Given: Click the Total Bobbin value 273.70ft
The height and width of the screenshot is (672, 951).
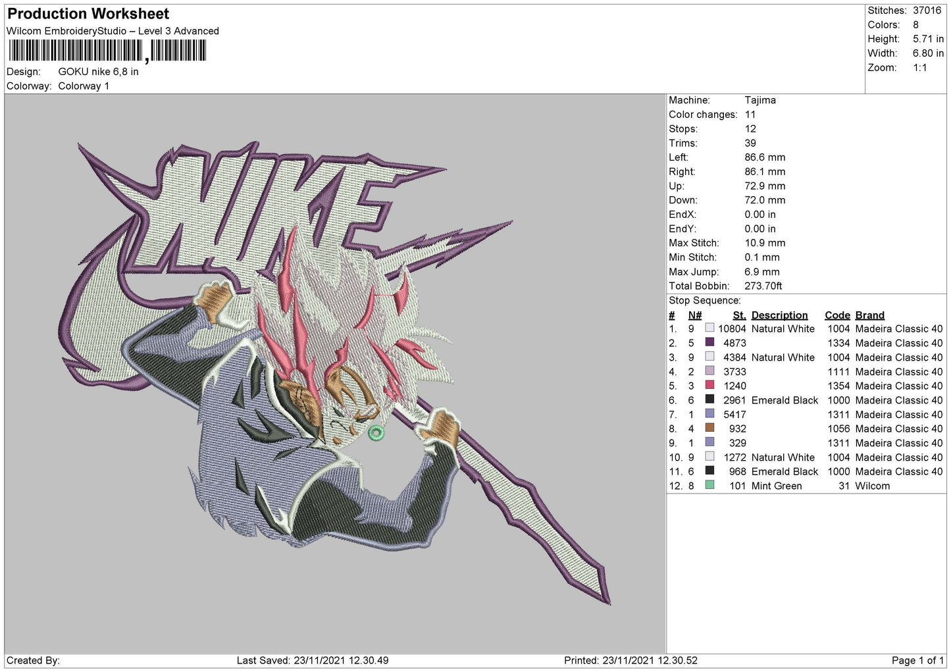Looking at the screenshot, I should click(763, 286).
